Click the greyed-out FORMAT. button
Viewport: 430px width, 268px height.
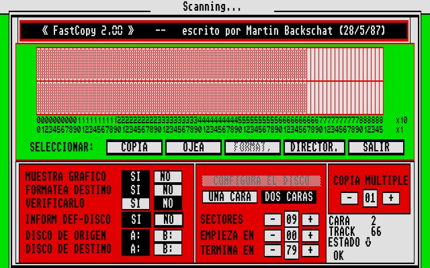(252, 147)
